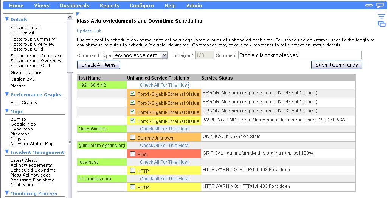Click the Update List link
388x198 pixels.
coord(88,31)
